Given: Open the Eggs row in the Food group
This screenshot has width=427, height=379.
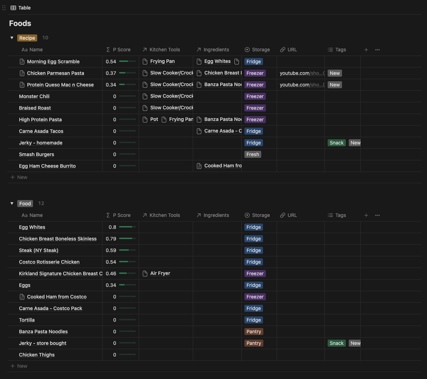Looking at the screenshot, I should pos(25,285).
